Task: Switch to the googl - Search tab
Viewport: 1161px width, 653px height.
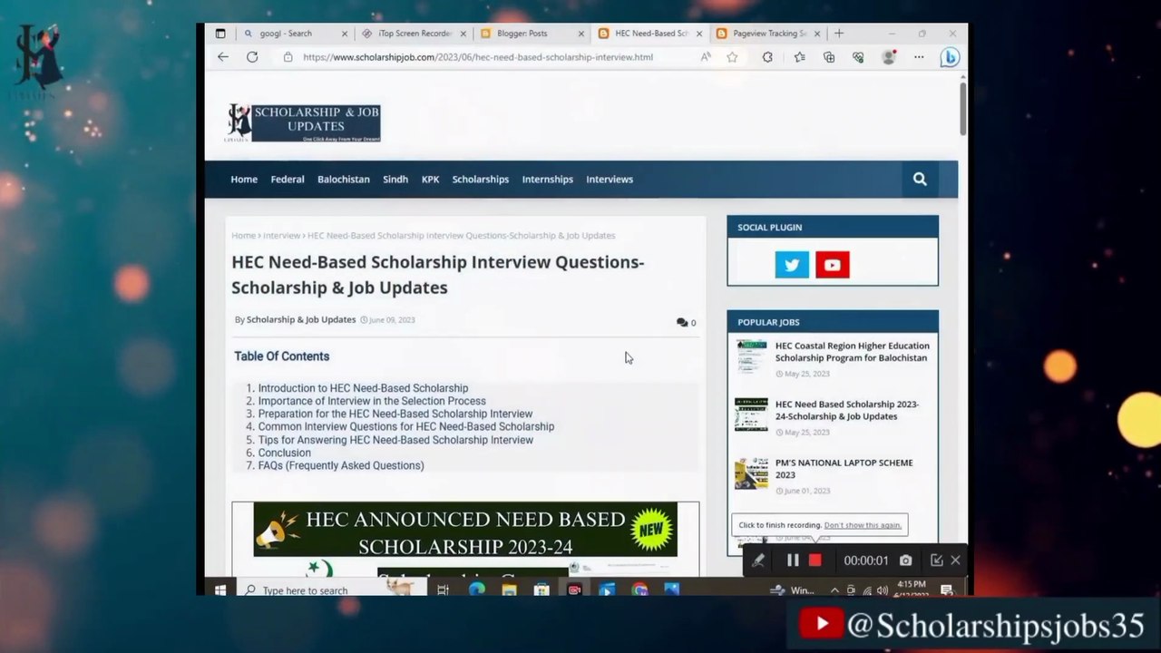Action: (296, 34)
